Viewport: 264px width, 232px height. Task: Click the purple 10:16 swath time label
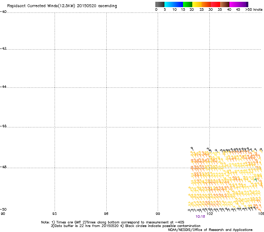pos(200,217)
